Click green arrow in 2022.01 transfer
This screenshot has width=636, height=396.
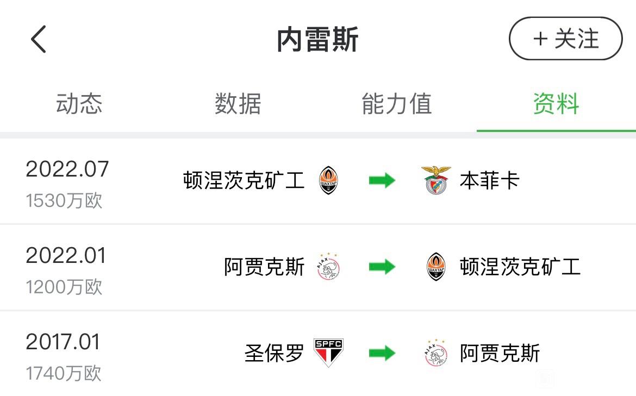pos(382,267)
